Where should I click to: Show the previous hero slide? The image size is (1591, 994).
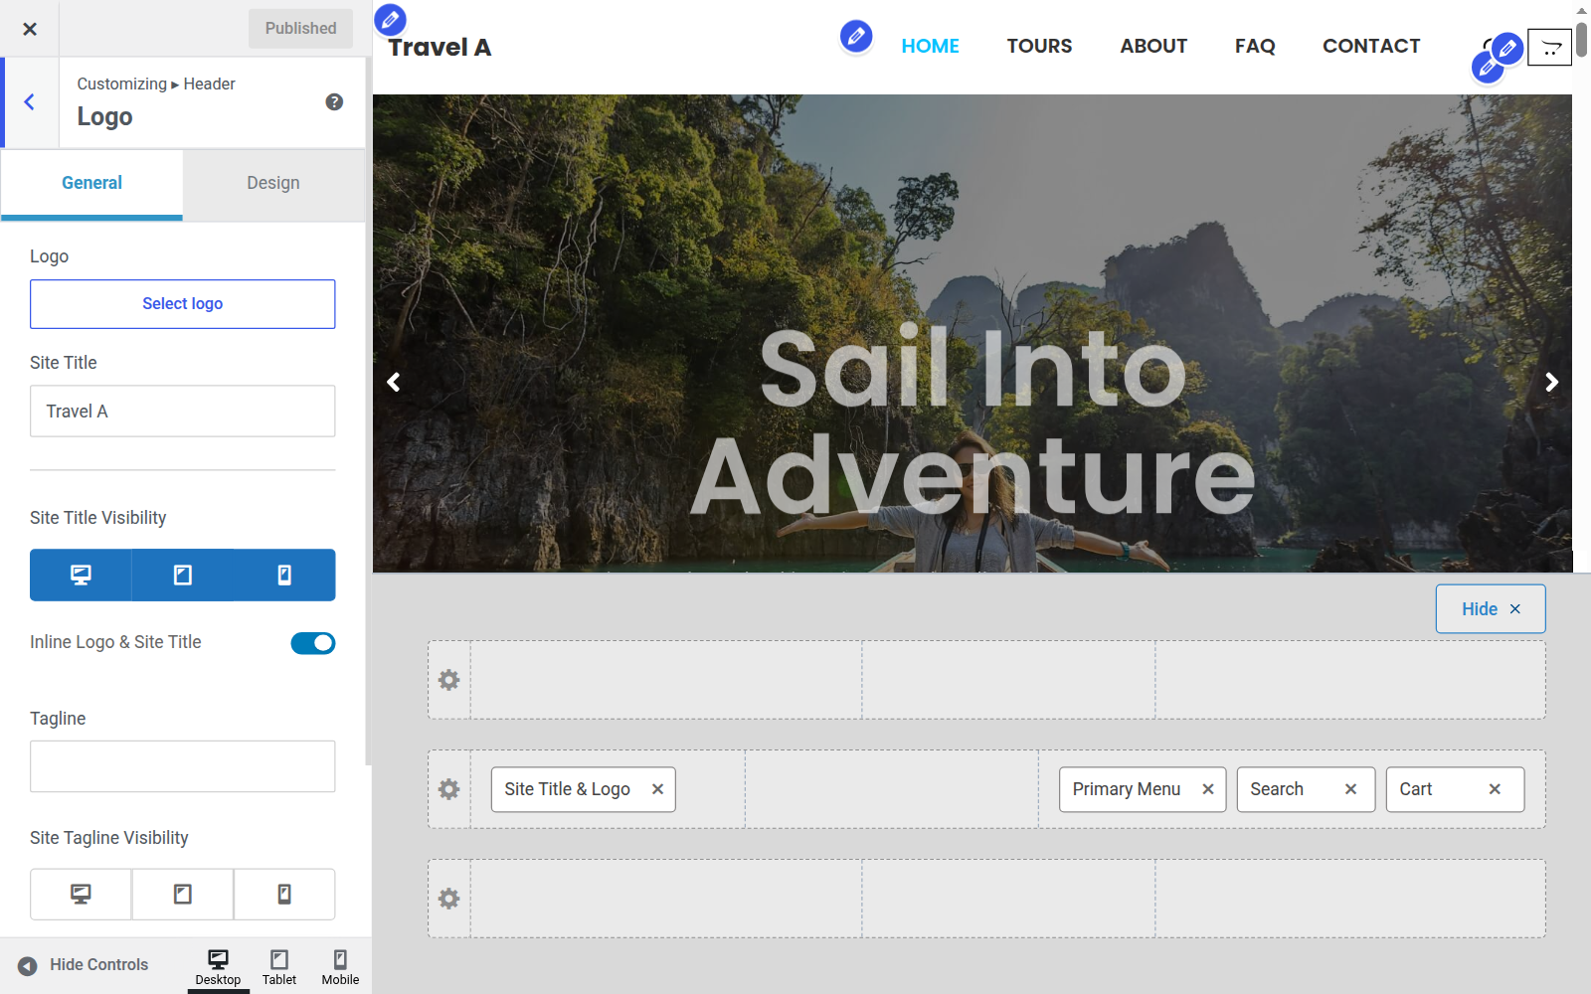tap(394, 382)
